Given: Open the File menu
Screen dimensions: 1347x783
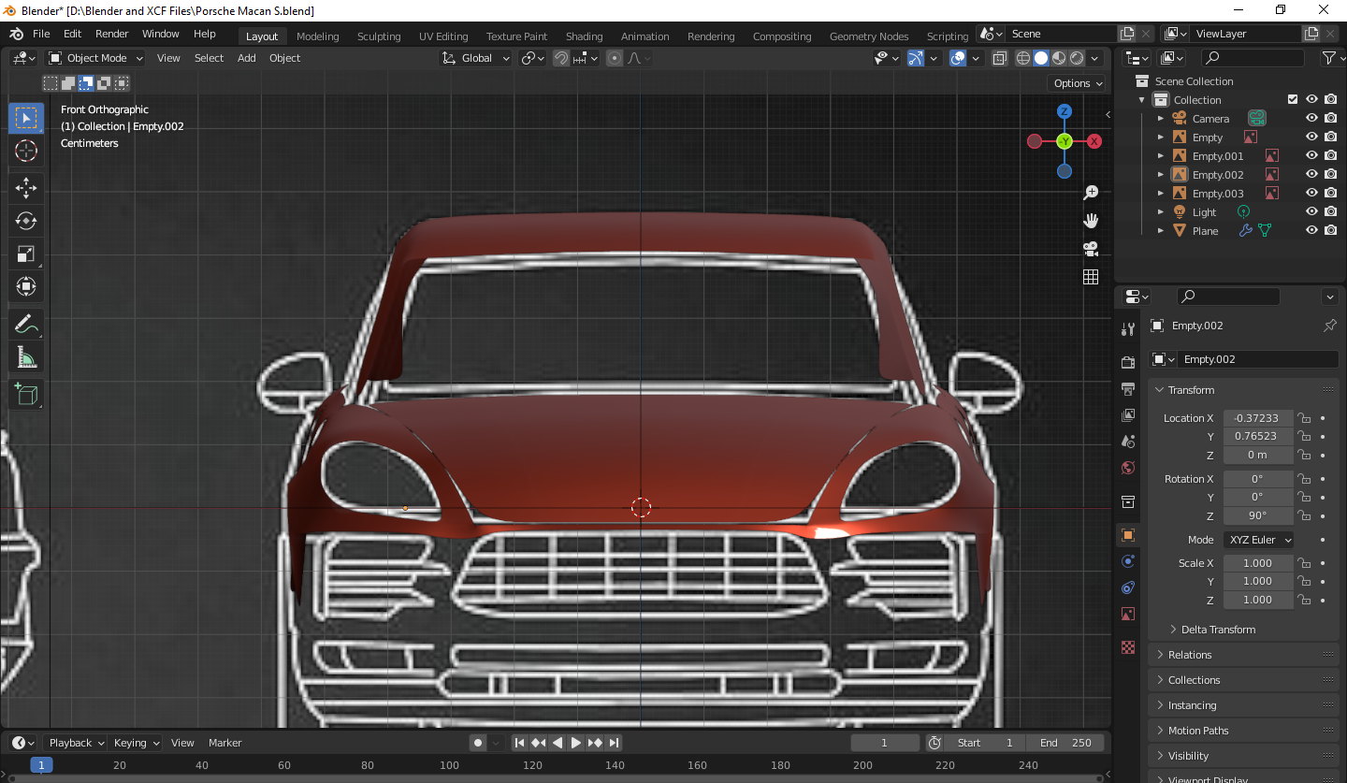Looking at the screenshot, I should coord(41,34).
